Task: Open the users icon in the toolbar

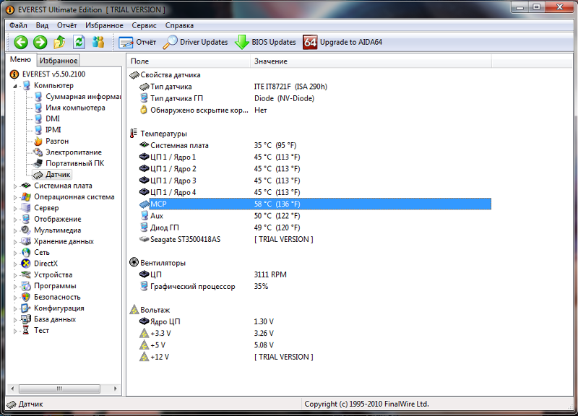Action: coord(98,42)
